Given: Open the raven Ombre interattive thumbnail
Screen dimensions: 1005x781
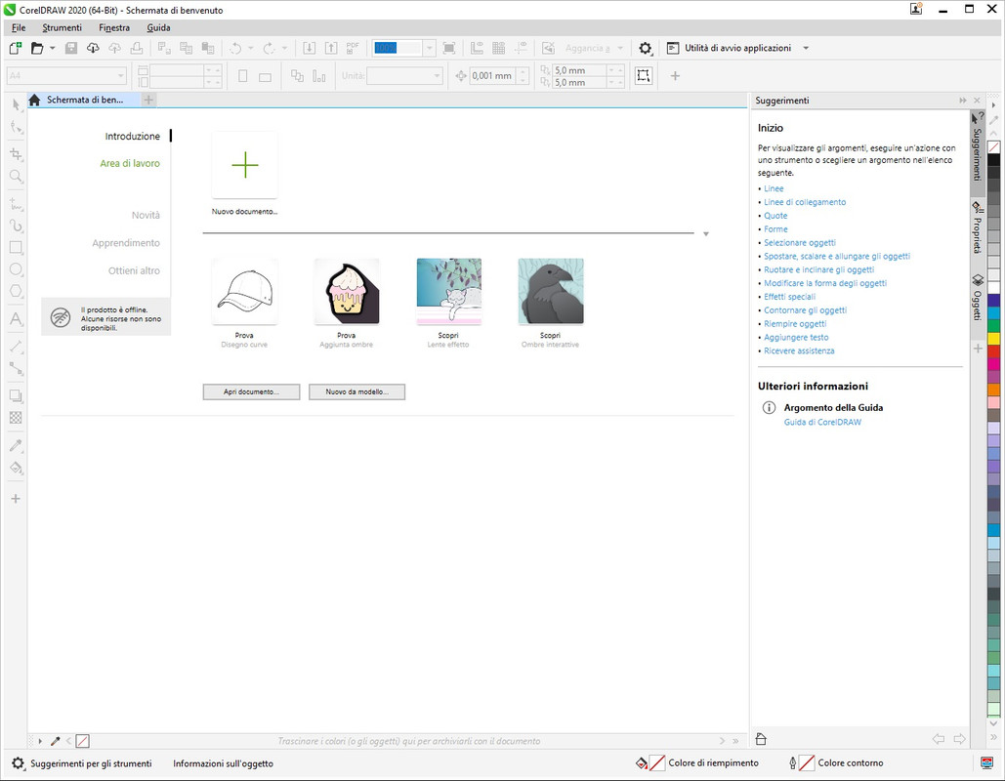Looking at the screenshot, I should (x=551, y=292).
